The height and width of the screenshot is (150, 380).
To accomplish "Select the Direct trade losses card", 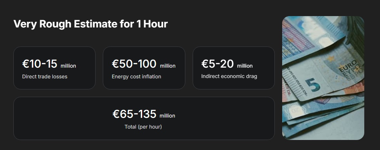I will pos(55,68).
